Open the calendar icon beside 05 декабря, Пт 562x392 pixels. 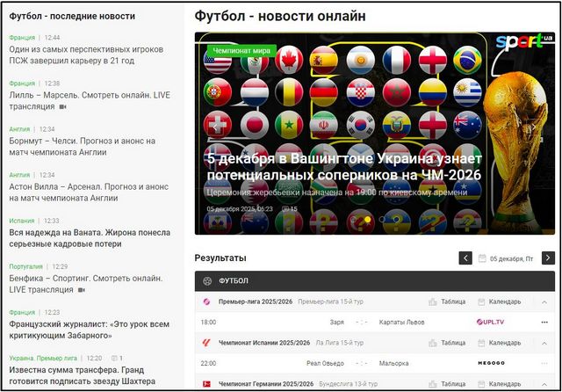[482, 258]
